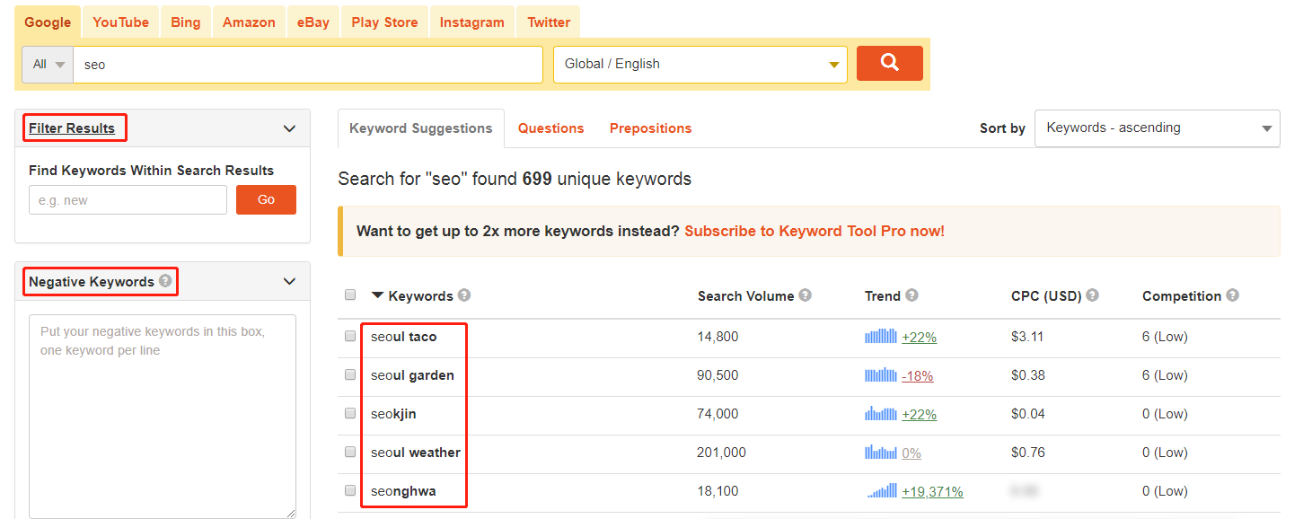Click the help icon beside Keywords header
Screen dimensions: 1312x519
pyautogui.click(x=464, y=295)
